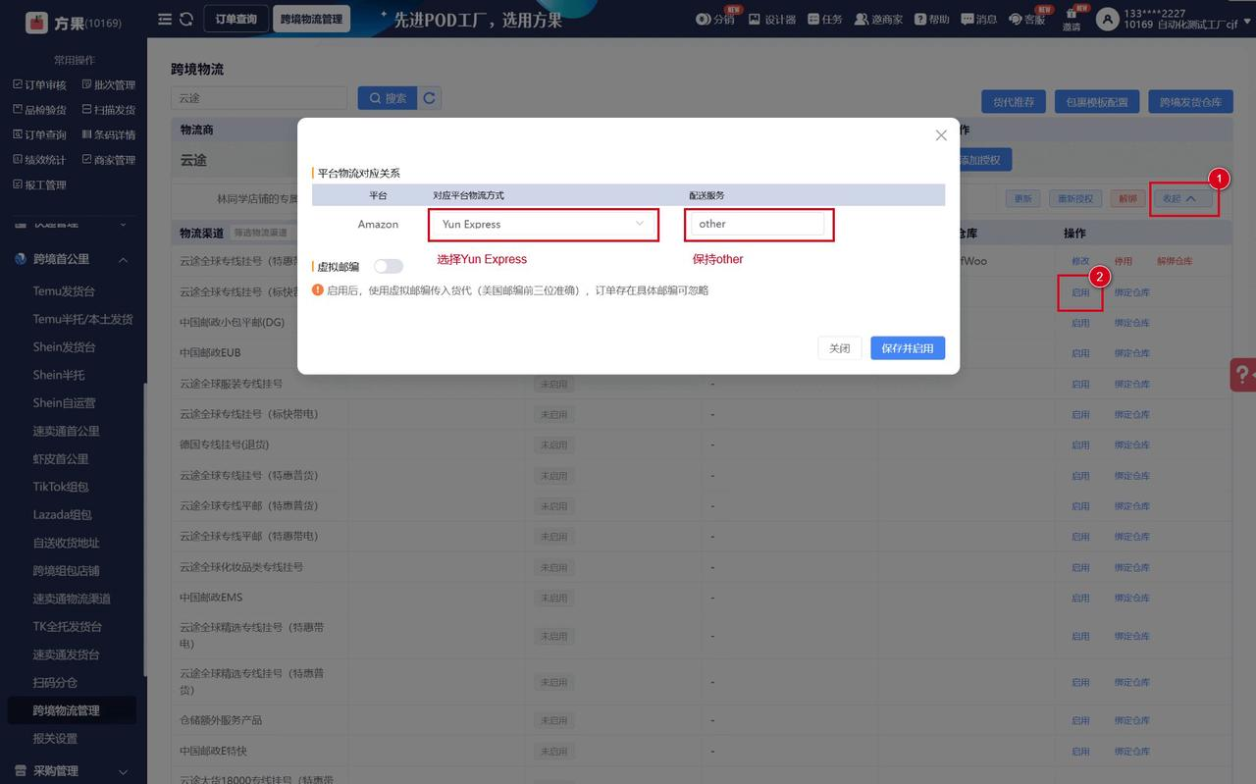Open 绩效统计 shortcut
1256x784 pixels.
39,160
